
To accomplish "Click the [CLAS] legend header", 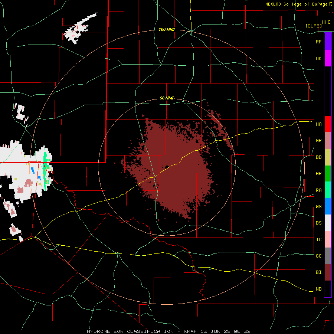I will (x=314, y=26).
